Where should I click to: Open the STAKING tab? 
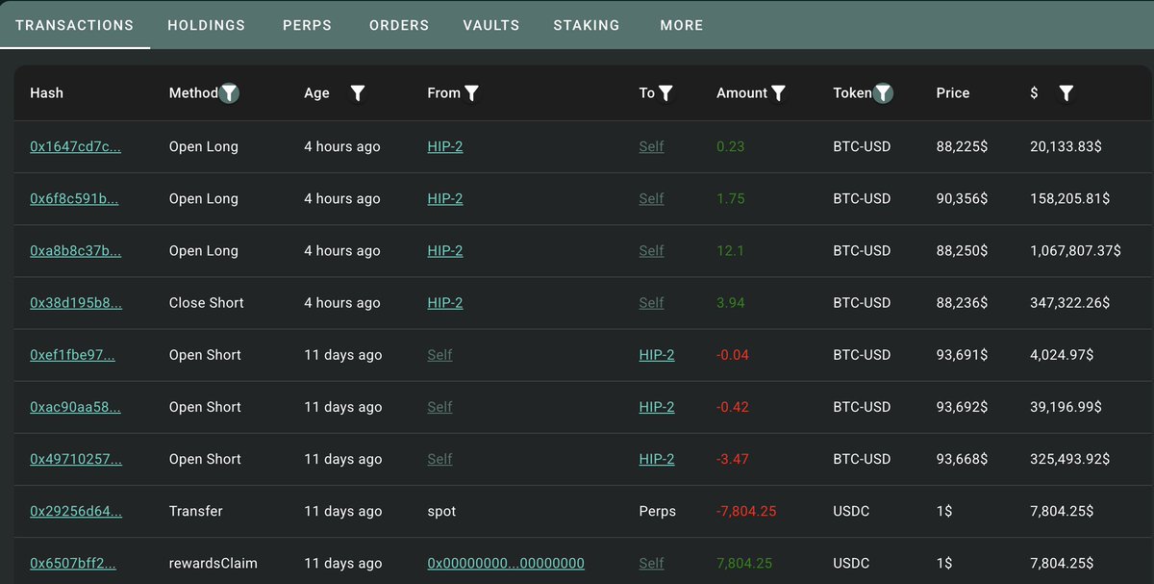tap(586, 25)
